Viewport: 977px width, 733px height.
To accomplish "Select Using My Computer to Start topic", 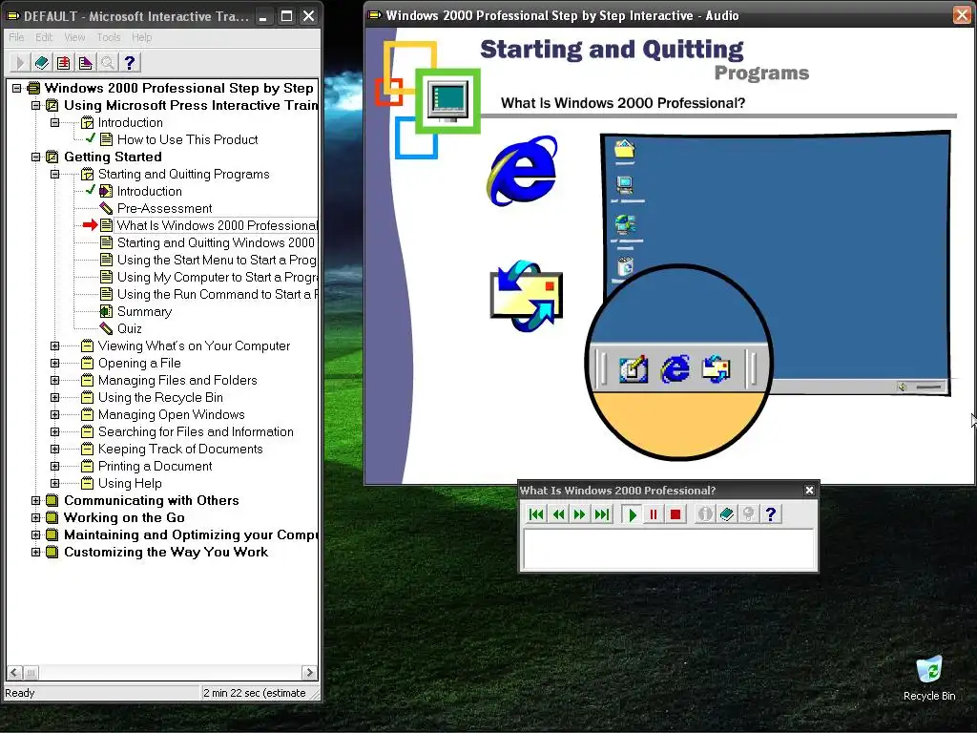I will pyautogui.click(x=217, y=277).
